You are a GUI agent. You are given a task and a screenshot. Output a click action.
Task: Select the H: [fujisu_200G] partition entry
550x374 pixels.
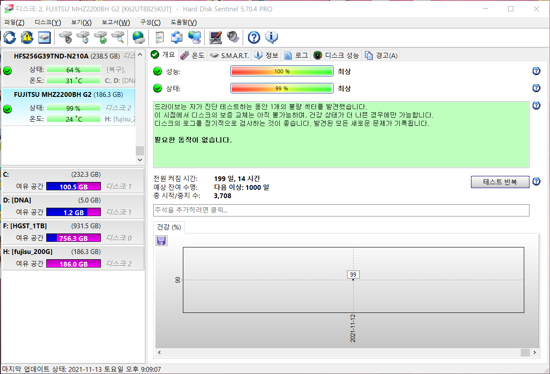73,257
